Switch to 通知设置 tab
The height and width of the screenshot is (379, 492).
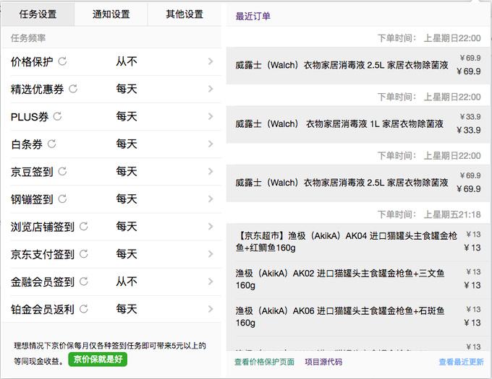[x=111, y=14]
